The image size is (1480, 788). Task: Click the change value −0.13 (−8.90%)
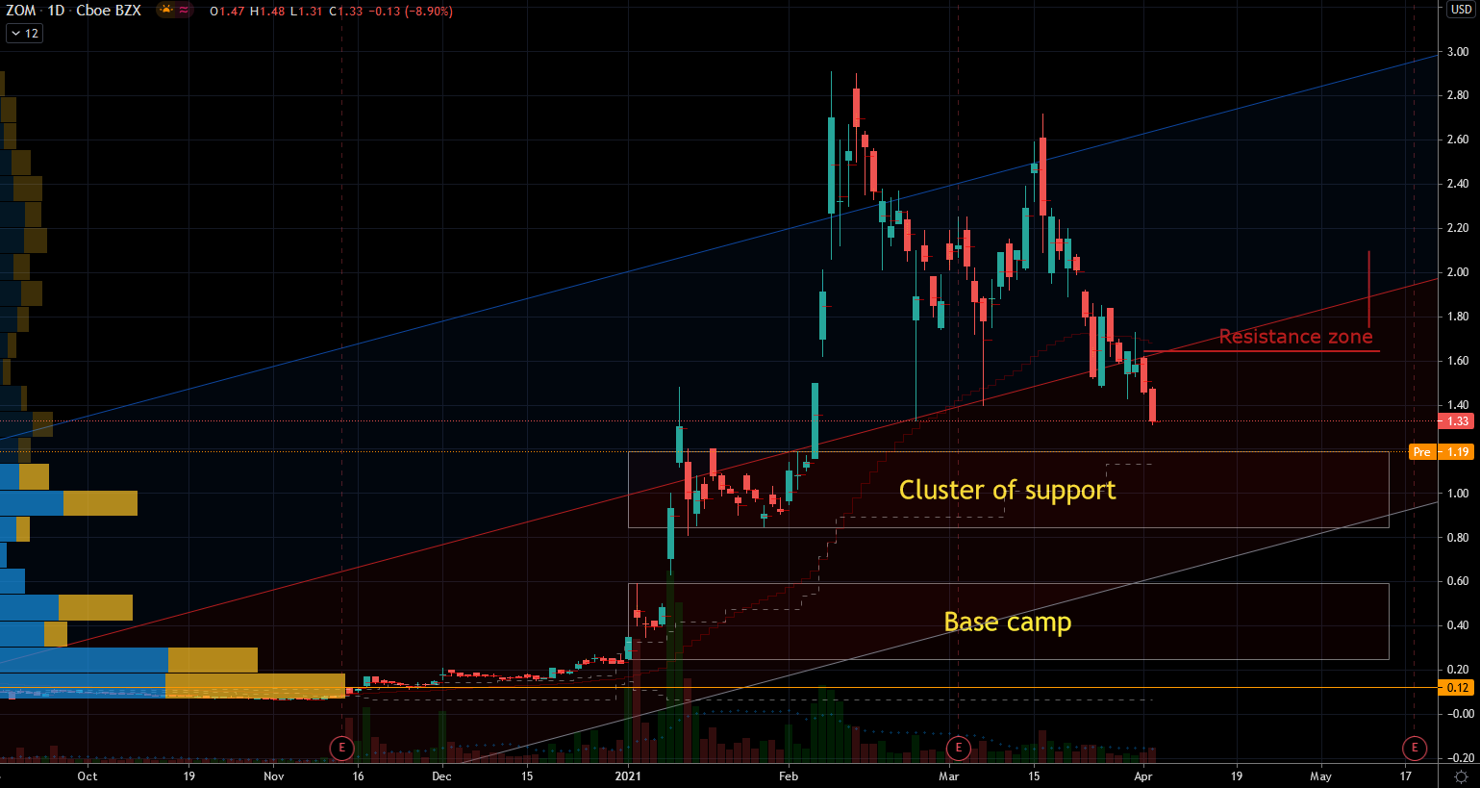(x=411, y=12)
